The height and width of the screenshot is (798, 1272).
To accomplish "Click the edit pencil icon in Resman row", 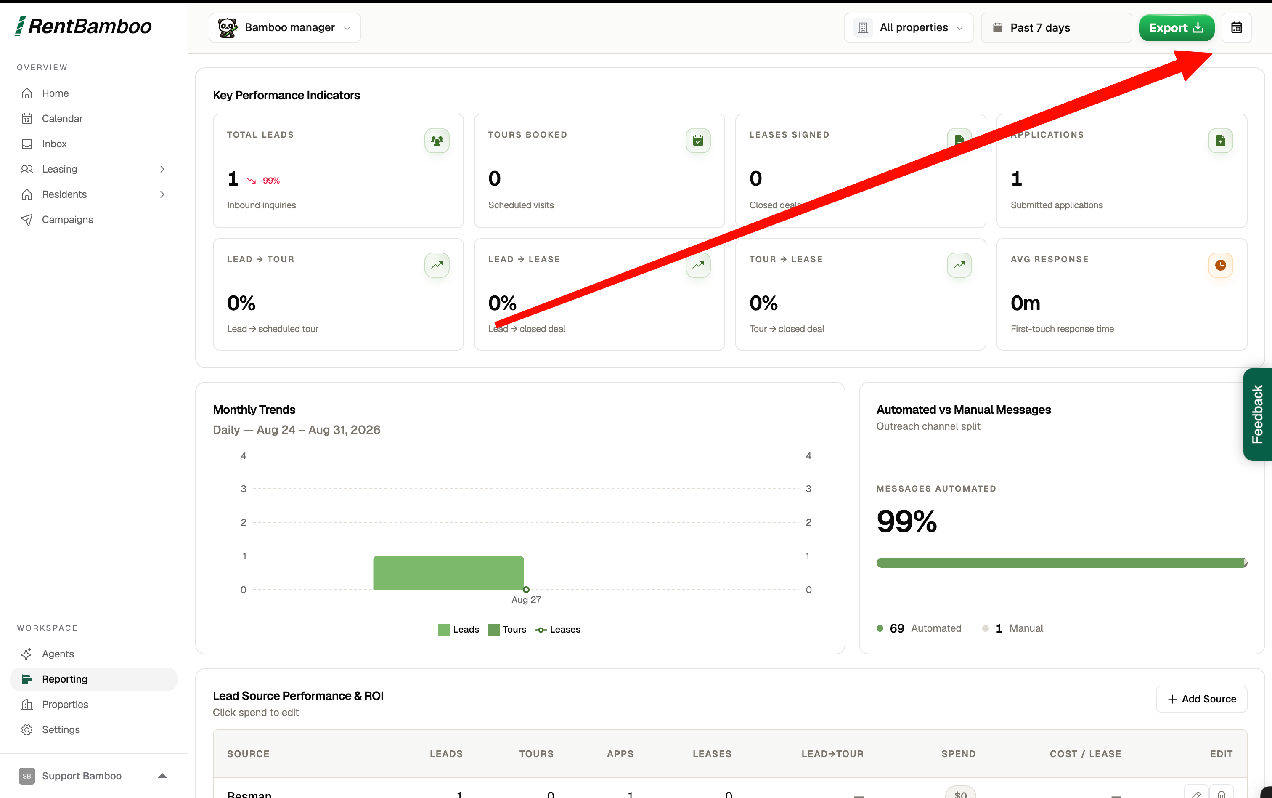I will pos(1196,793).
